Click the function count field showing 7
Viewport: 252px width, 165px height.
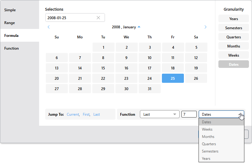189,114
